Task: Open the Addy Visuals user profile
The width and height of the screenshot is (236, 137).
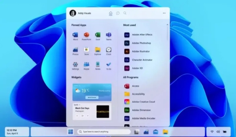Action: coord(77,13)
